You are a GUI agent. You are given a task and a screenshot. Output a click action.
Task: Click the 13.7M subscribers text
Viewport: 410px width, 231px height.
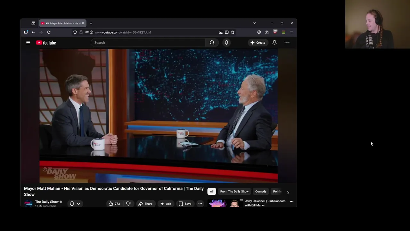click(46, 206)
